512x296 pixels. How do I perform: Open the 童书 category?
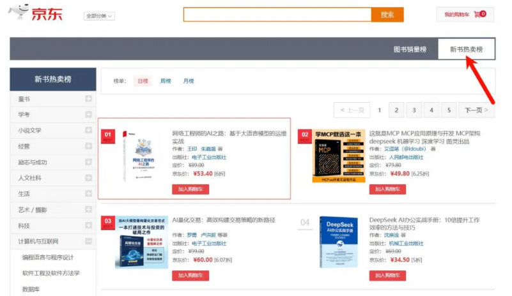point(24,99)
